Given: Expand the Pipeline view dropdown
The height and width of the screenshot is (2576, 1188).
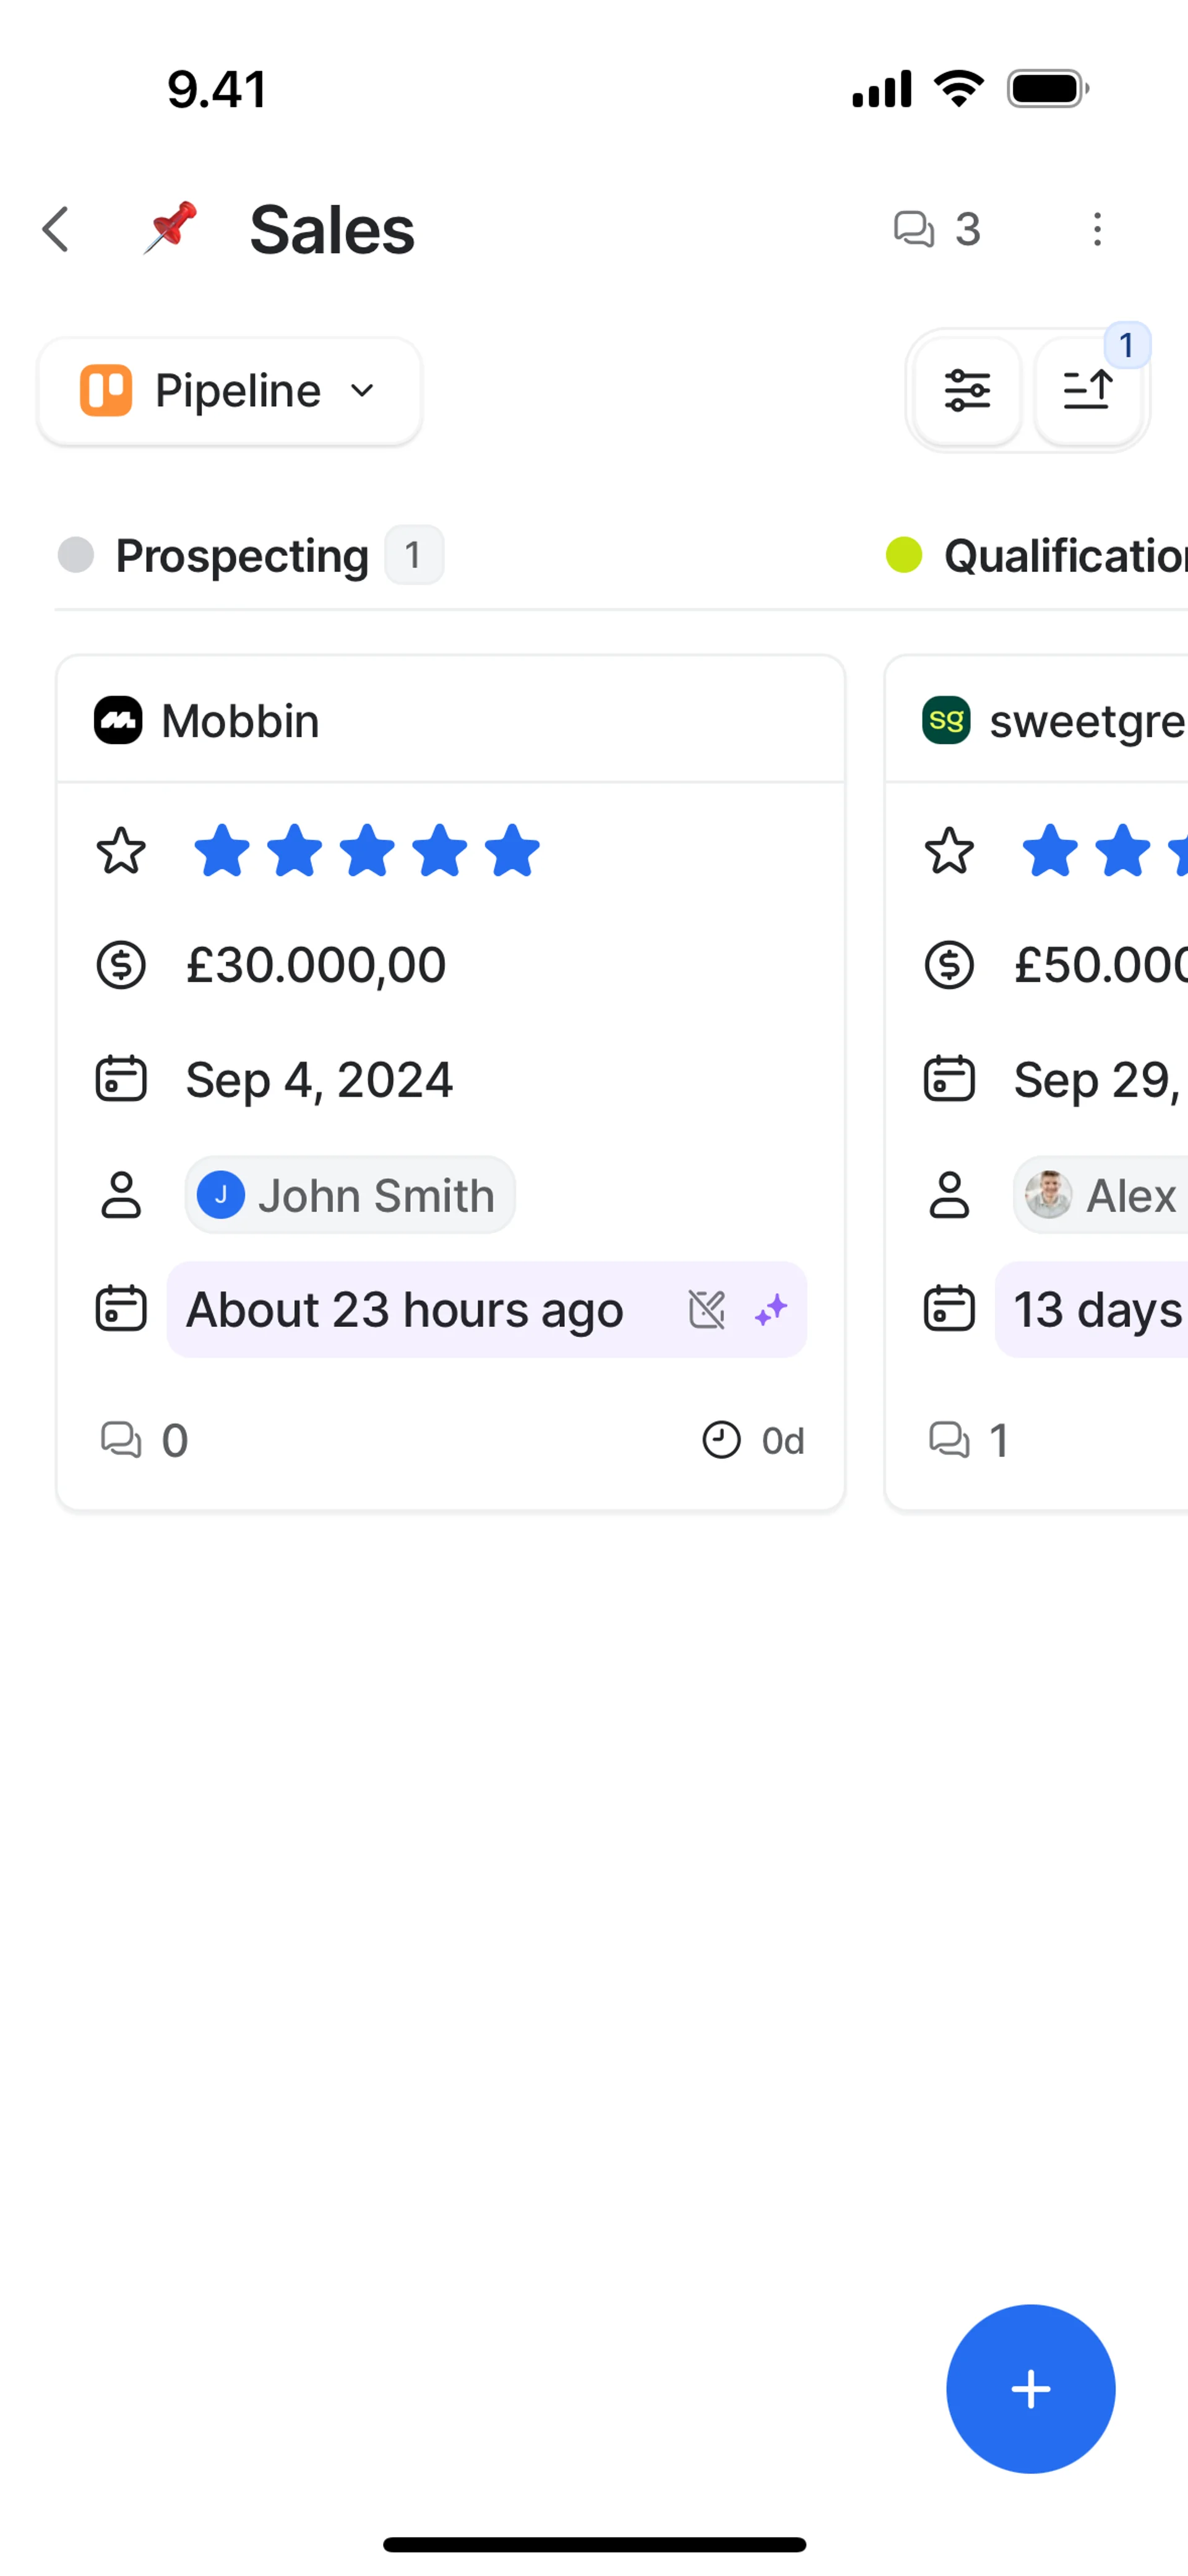Looking at the screenshot, I should [230, 391].
